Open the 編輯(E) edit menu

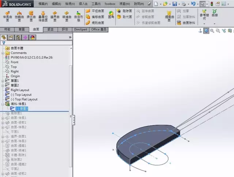[x=56, y=4]
